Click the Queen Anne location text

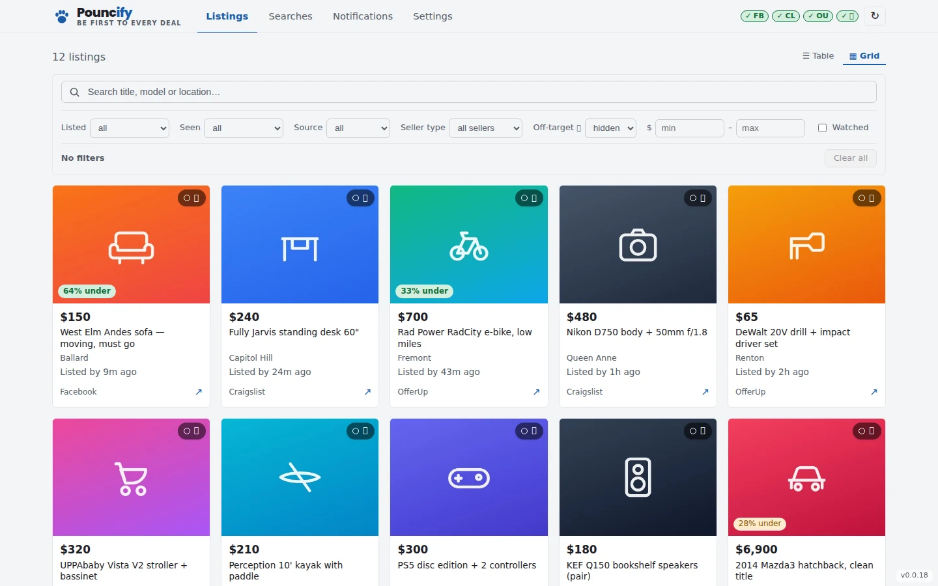pos(591,358)
